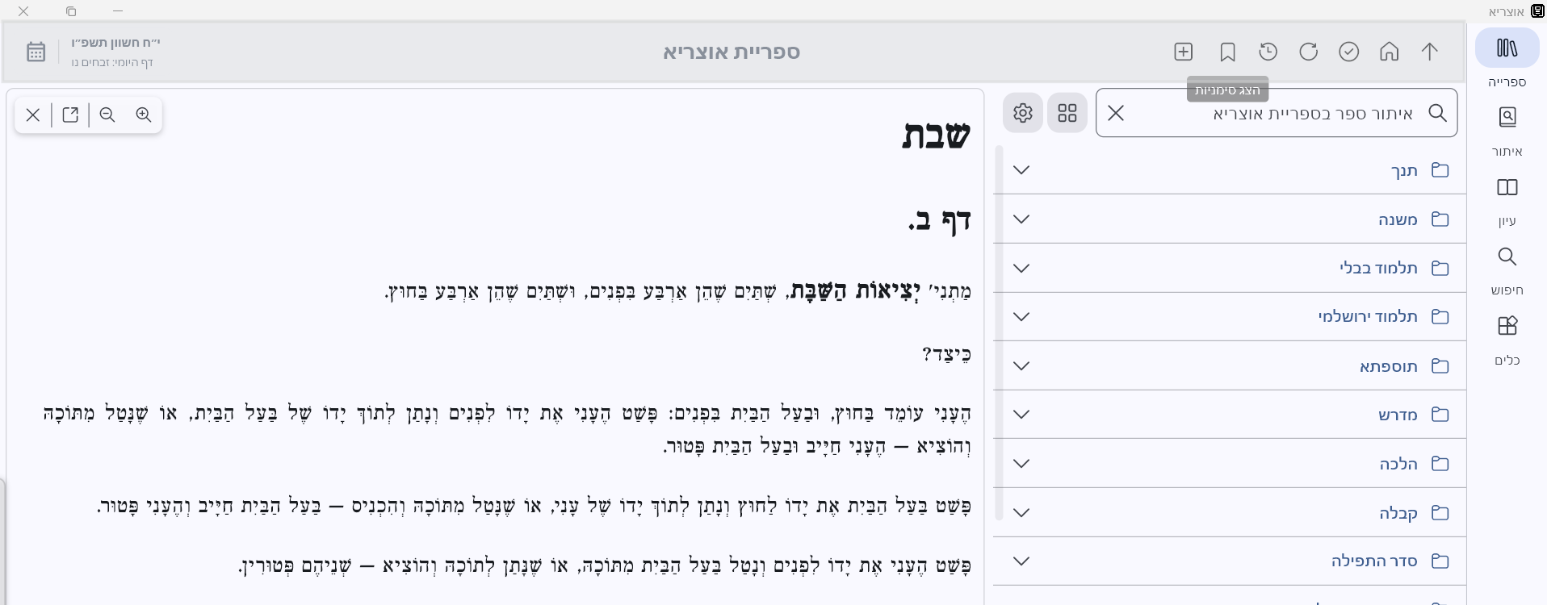Click the refresh library icon
Image resolution: width=1547 pixels, height=605 pixels.
click(x=1308, y=52)
